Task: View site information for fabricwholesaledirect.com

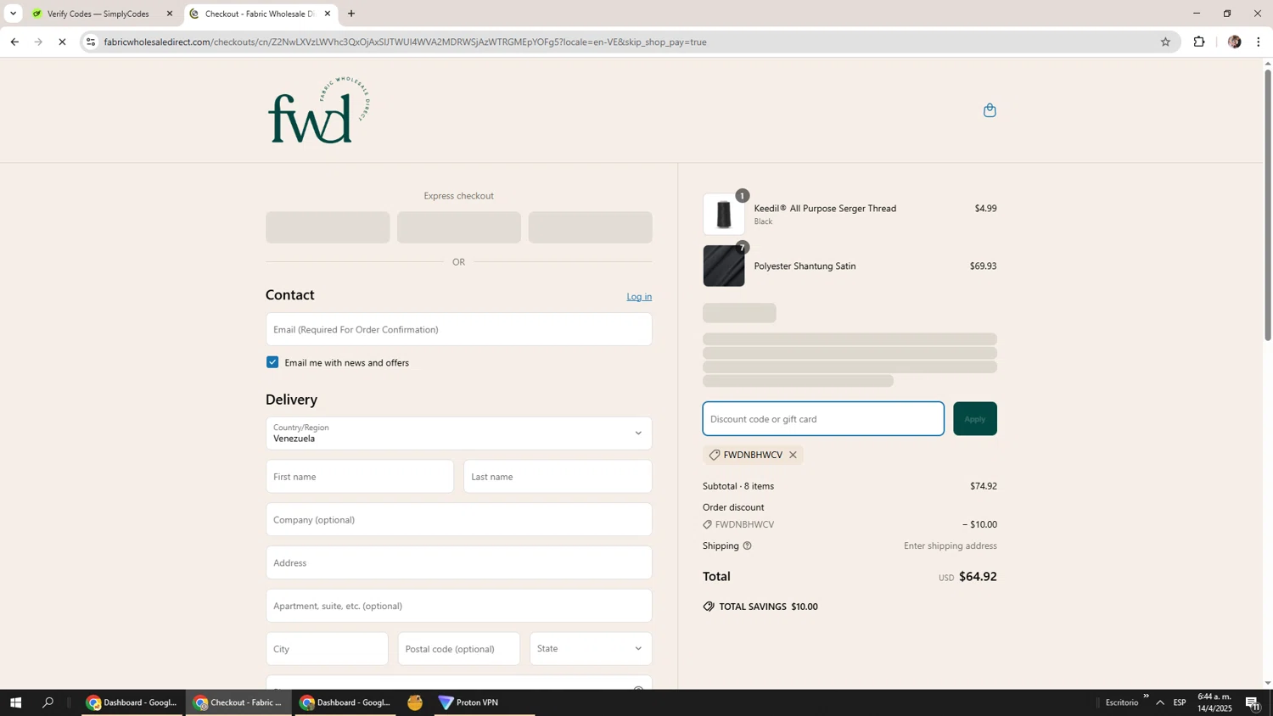Action: pos(91,42)
